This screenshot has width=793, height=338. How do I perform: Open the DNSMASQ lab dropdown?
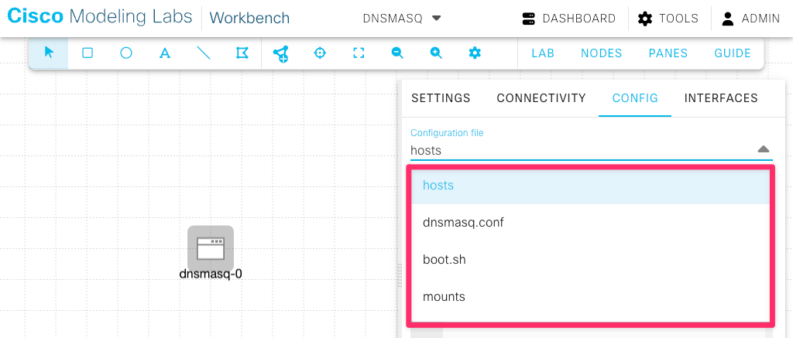[403, 19]
